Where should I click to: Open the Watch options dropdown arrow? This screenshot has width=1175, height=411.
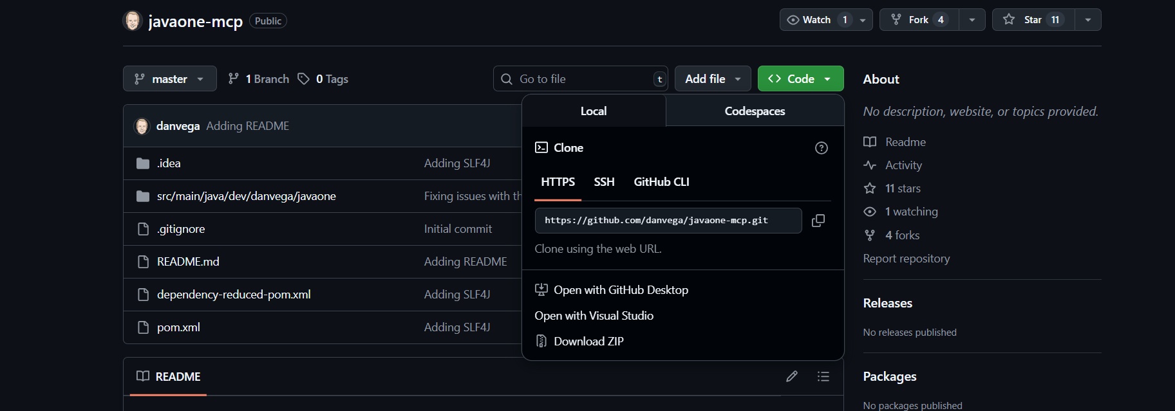863,20
